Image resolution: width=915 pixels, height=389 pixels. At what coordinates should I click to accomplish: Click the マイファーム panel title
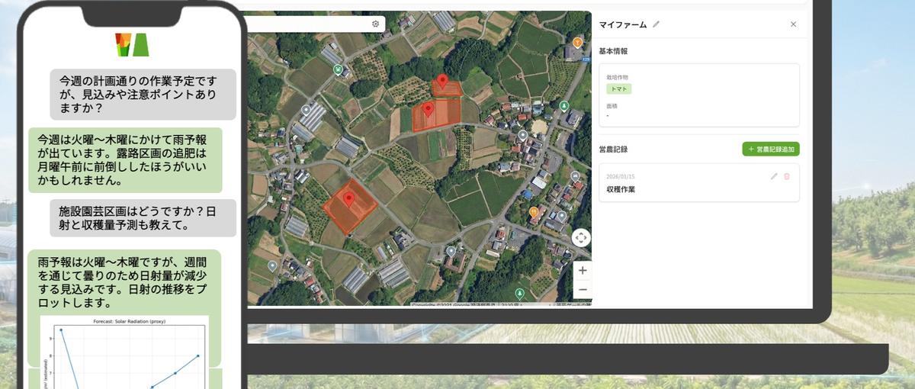pos(623,24)
